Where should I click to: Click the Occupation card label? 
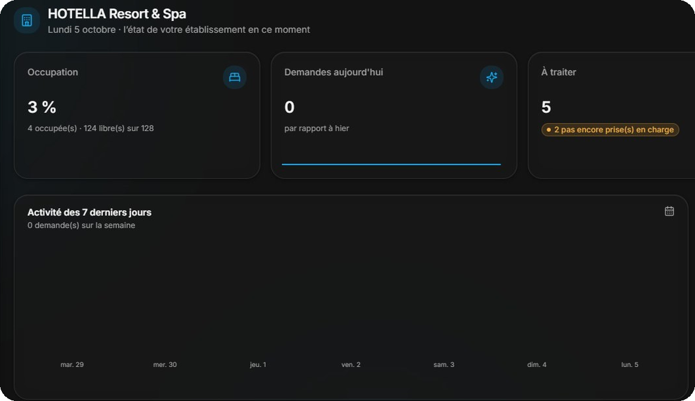[52, 72]
